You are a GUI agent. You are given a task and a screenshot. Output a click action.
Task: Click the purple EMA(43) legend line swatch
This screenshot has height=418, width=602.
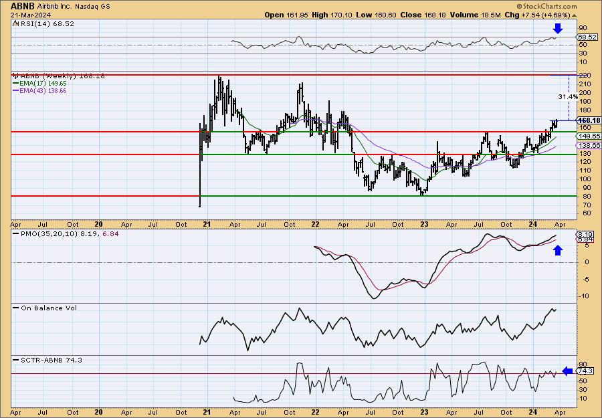(16, 91)
